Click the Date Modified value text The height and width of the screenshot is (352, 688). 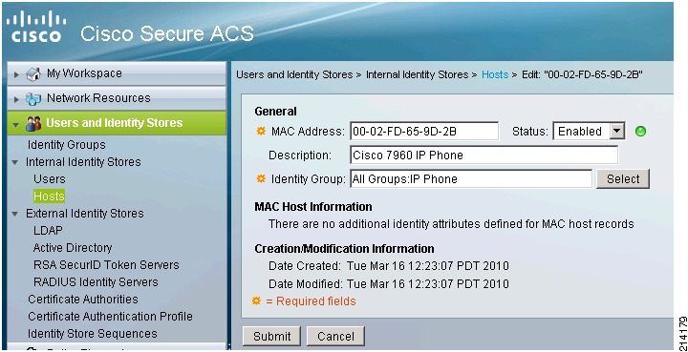[428, 283]
